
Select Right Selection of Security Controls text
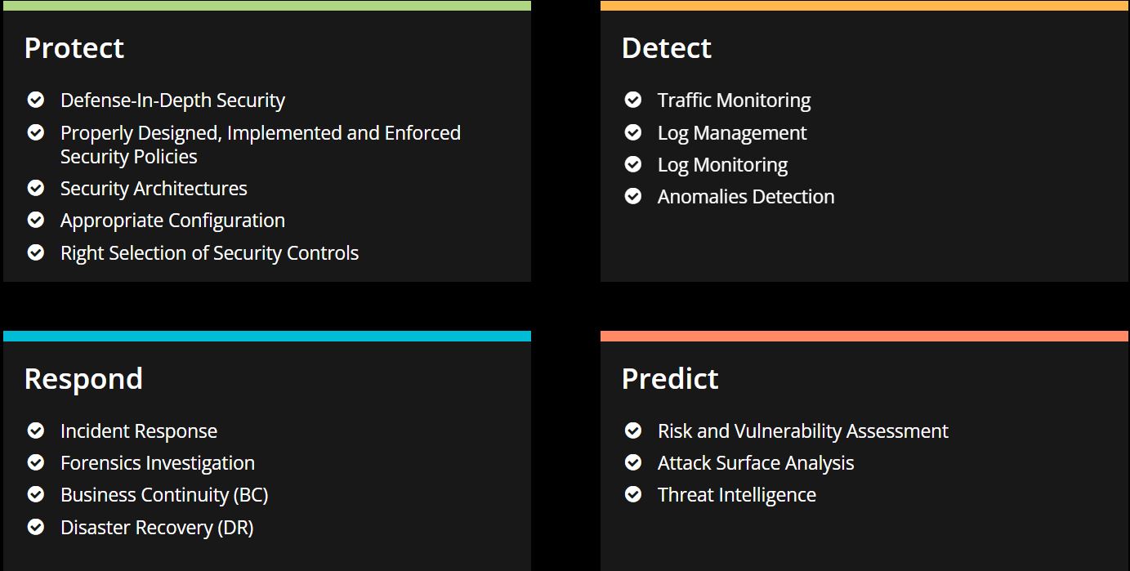[209, 253]
